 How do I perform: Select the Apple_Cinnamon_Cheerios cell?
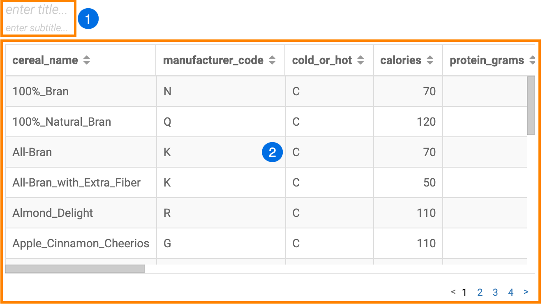pos(81,244)
